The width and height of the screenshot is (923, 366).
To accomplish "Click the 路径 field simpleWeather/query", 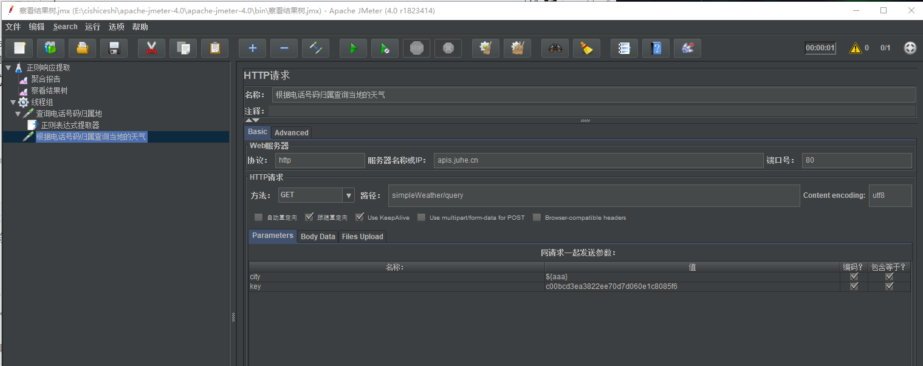I will (x=594, y=195).
